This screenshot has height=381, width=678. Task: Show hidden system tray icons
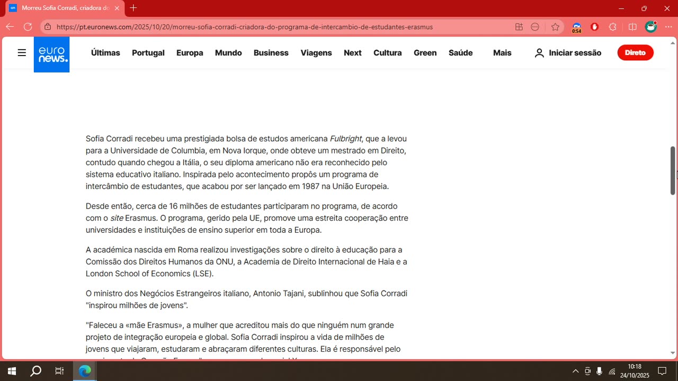[x=576, y=371]
